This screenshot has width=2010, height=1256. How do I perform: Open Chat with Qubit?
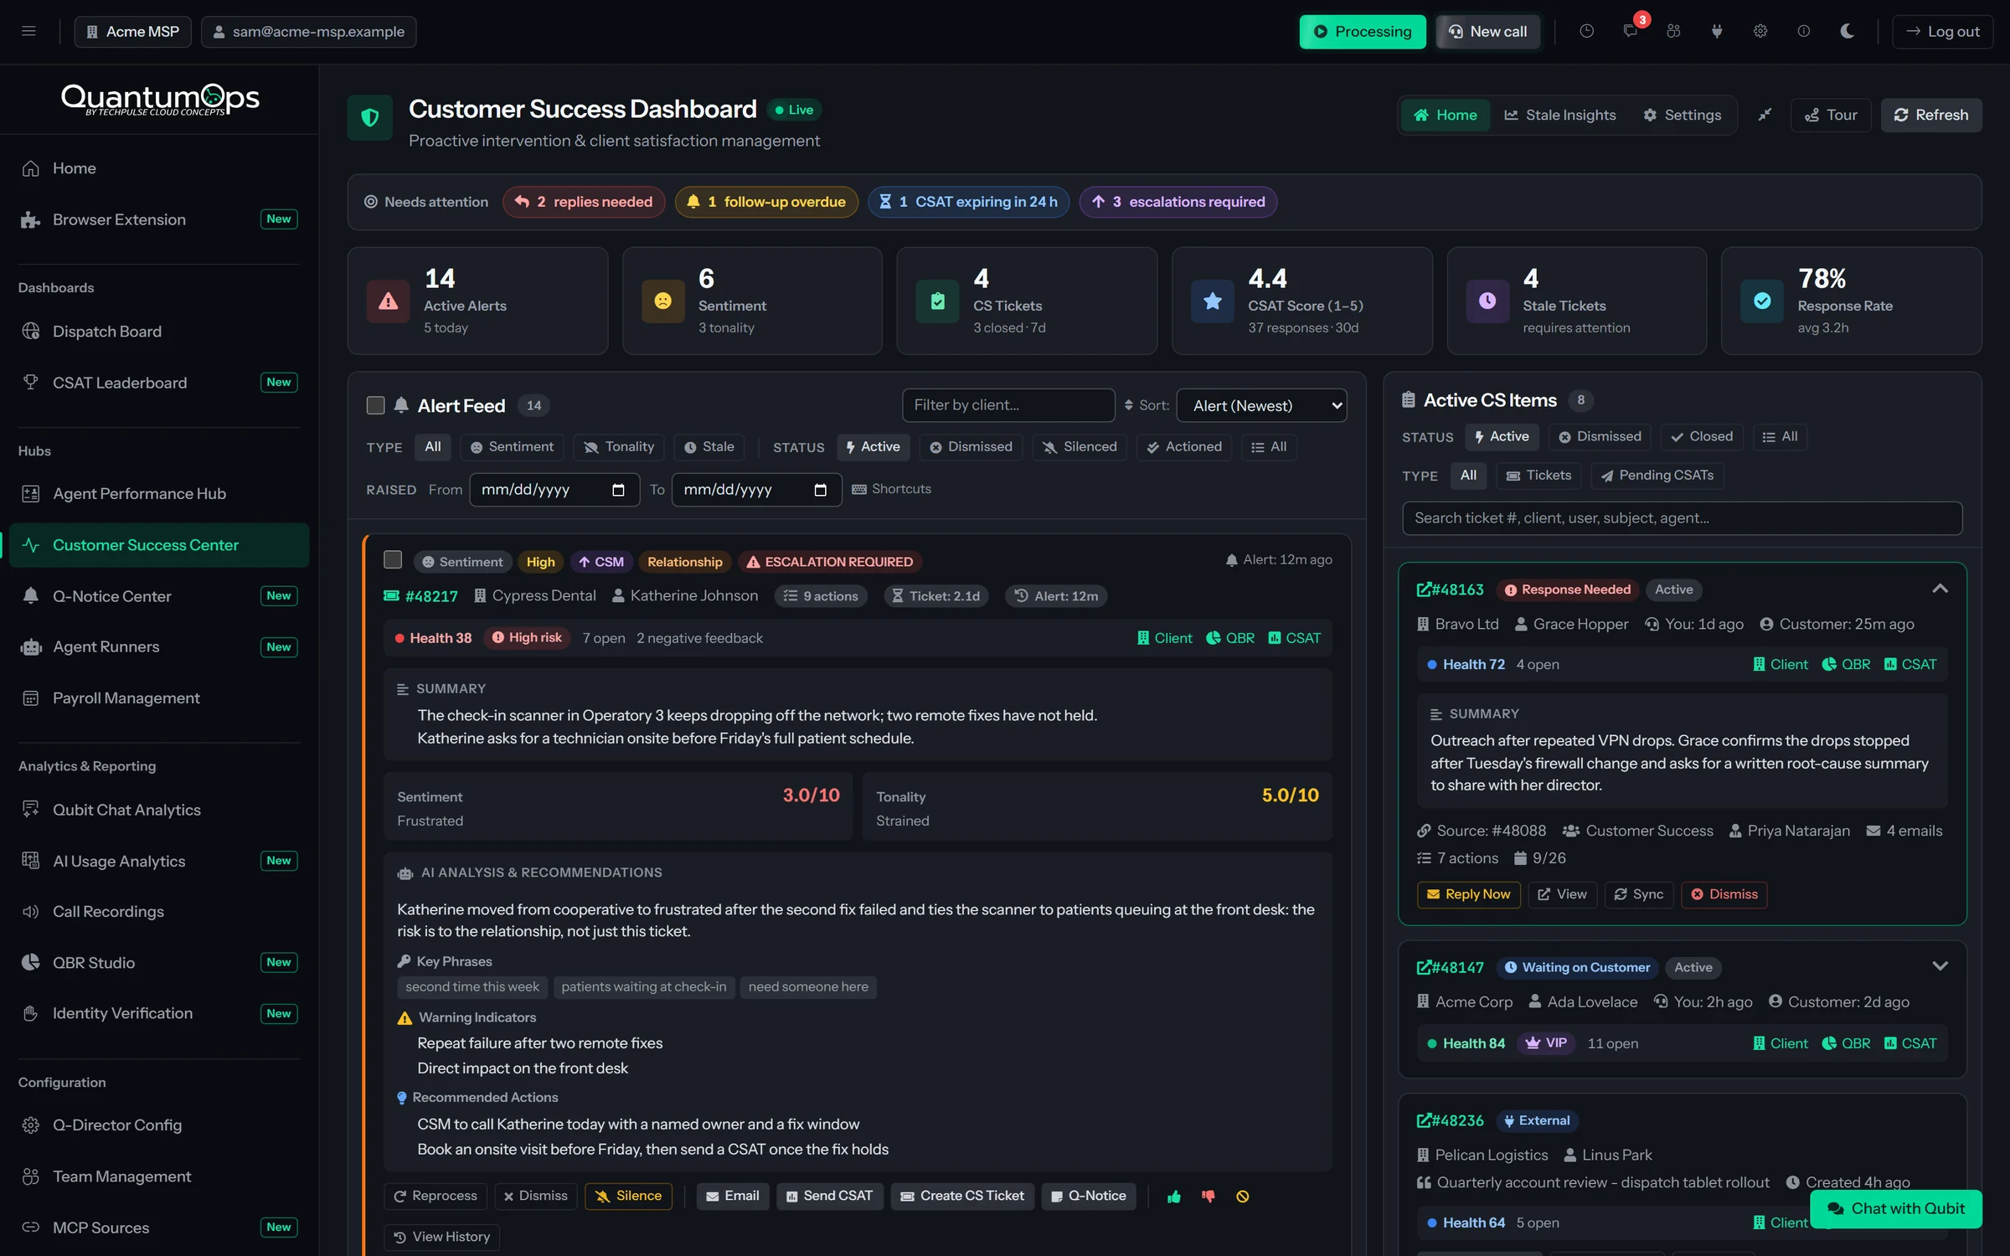(x=1895, y=1208)
